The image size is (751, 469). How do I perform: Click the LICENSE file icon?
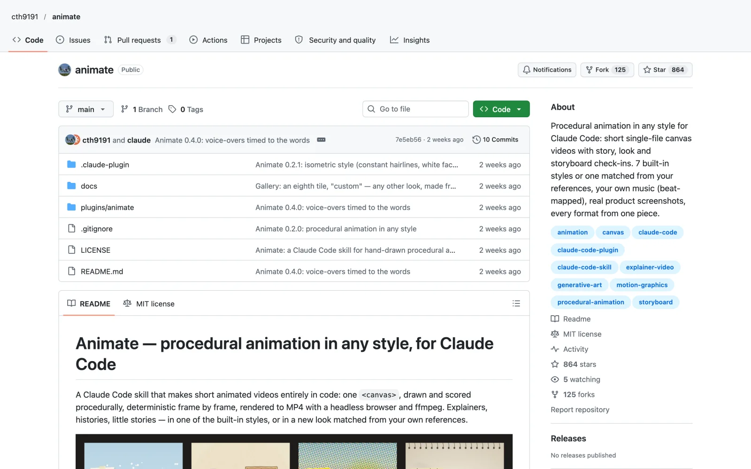[71, 250]
